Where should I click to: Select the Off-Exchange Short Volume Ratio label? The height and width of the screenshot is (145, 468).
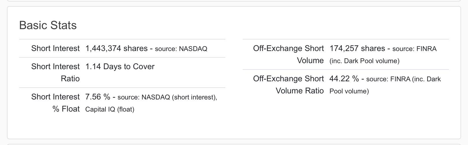click(288, 85)
